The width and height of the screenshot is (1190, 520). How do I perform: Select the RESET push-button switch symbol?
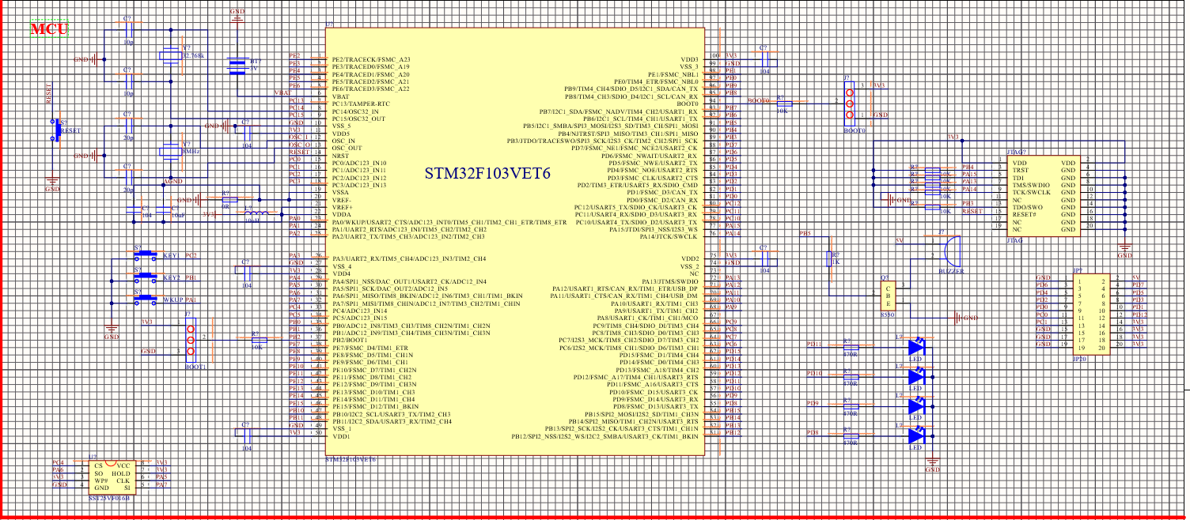click(x=55, y=130)
